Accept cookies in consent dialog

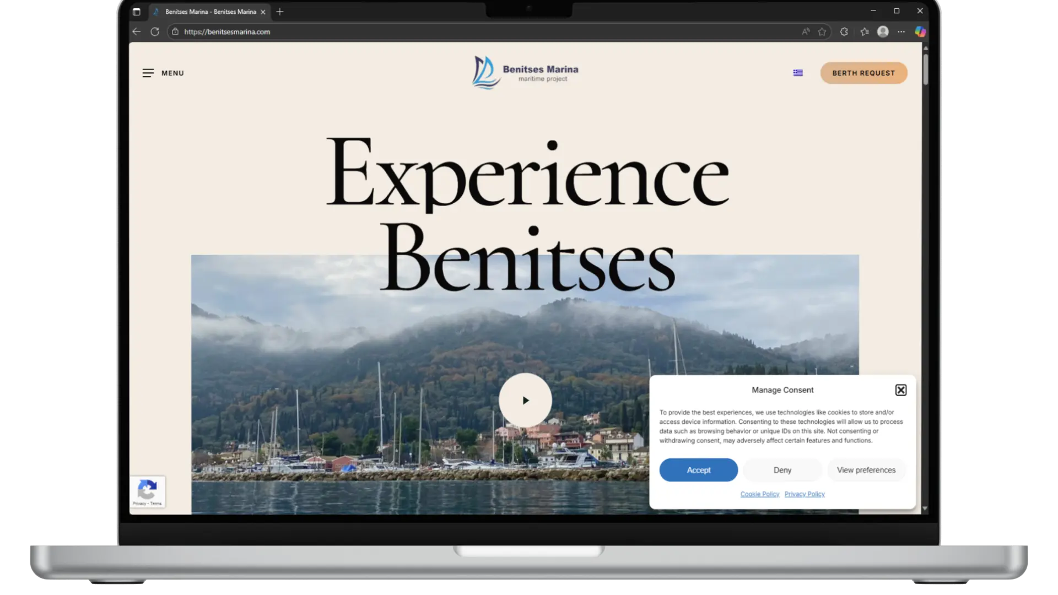point(698,470)
